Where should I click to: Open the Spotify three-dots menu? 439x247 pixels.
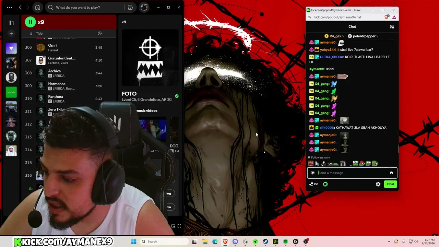(x=9, y=7)
